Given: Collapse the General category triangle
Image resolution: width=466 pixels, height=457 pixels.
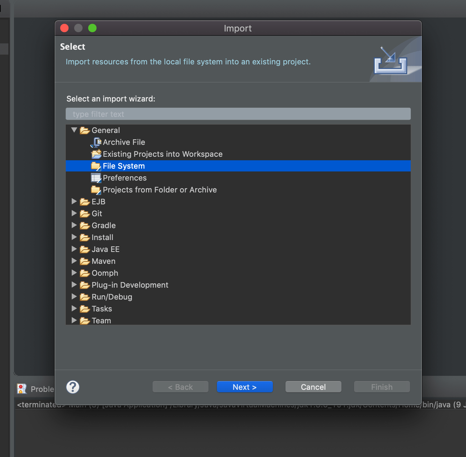Looking at the screenshot, I should 74,130.
